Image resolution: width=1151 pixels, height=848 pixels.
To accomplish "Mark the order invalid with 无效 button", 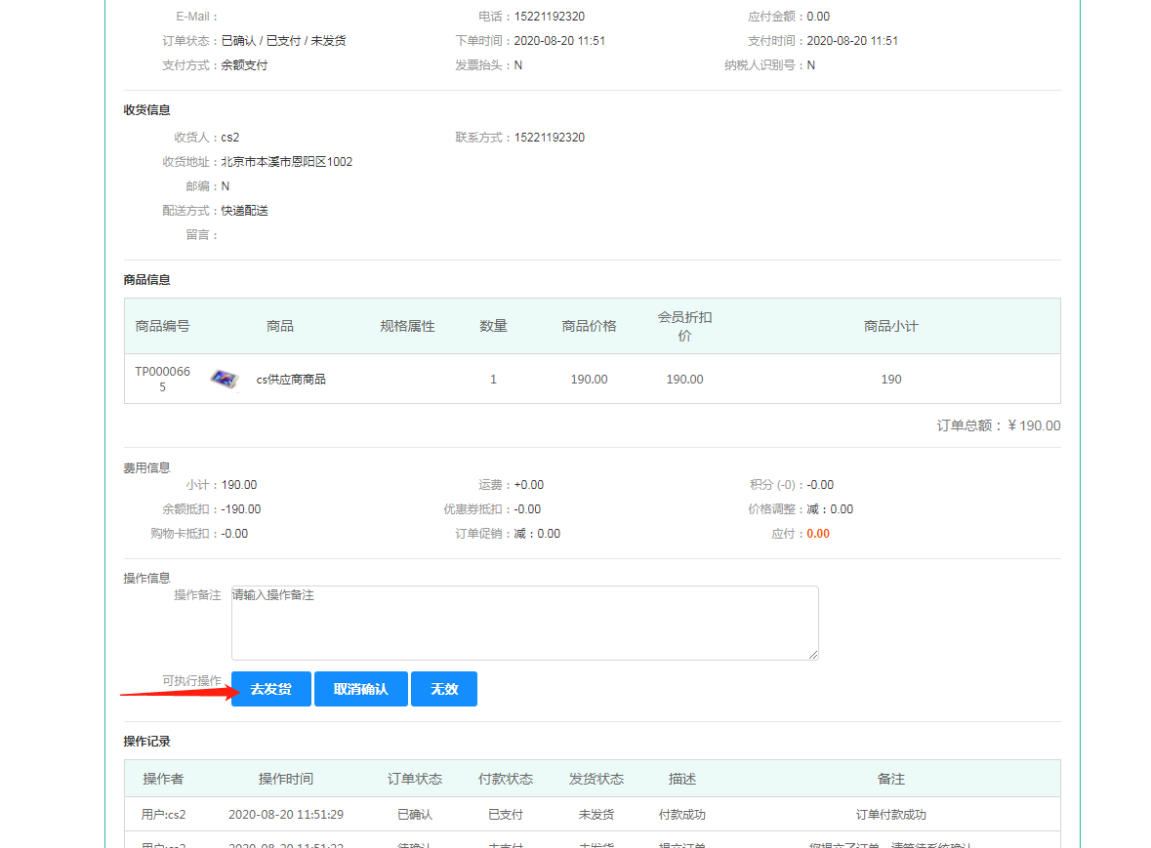I will coord(443,689).
